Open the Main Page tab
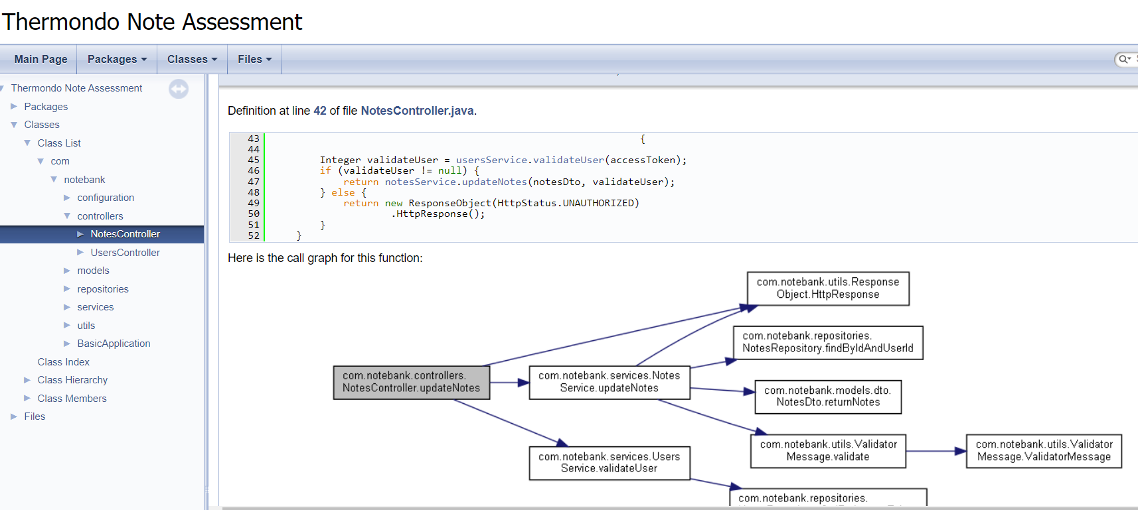 coord(41,59)
